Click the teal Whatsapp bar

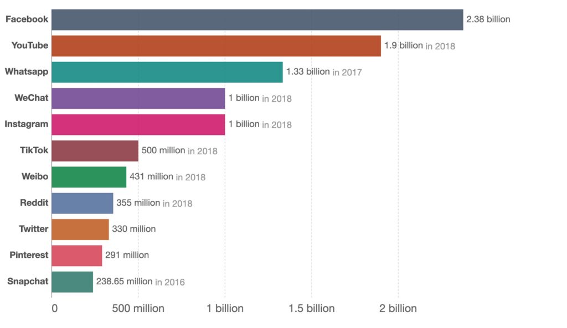pos(167,72)
